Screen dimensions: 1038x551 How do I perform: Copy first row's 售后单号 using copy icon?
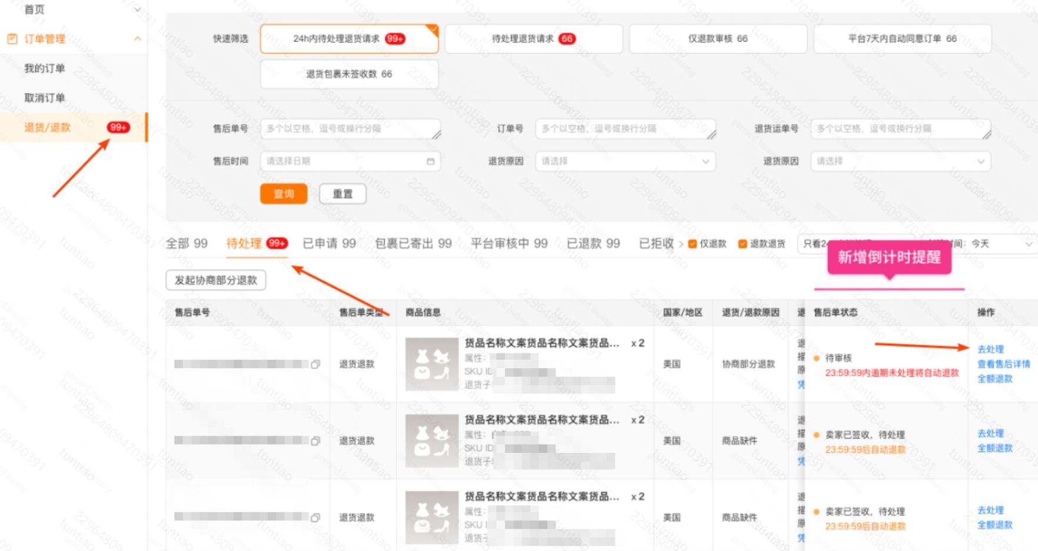pos(317,364)
